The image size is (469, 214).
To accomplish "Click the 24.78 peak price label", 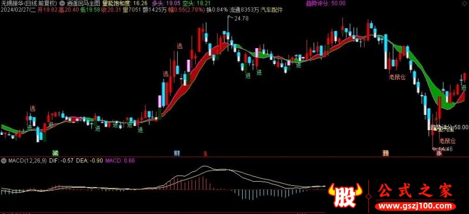I will tap(242, 19).
